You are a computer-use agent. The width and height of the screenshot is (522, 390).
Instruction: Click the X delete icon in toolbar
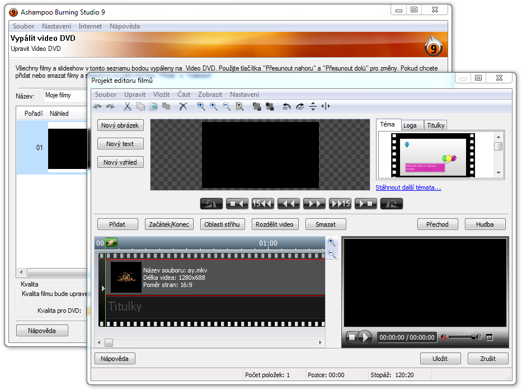[183, 106]
